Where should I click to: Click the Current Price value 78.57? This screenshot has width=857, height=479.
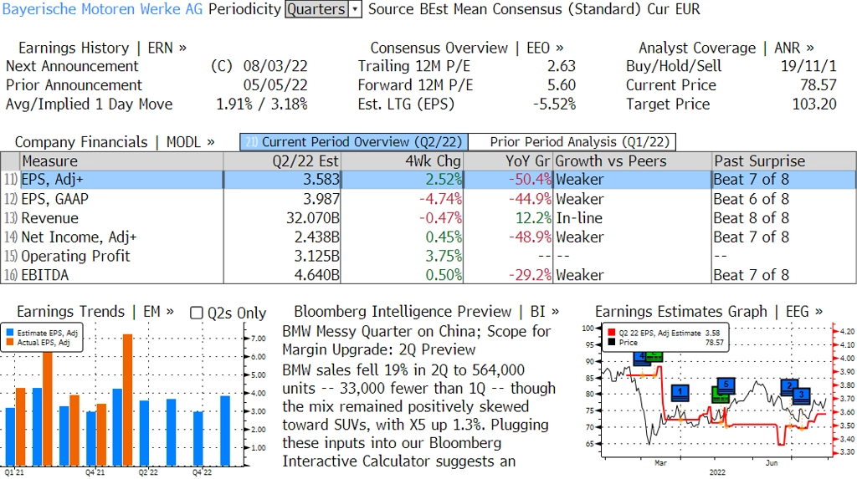pos(819,85)
